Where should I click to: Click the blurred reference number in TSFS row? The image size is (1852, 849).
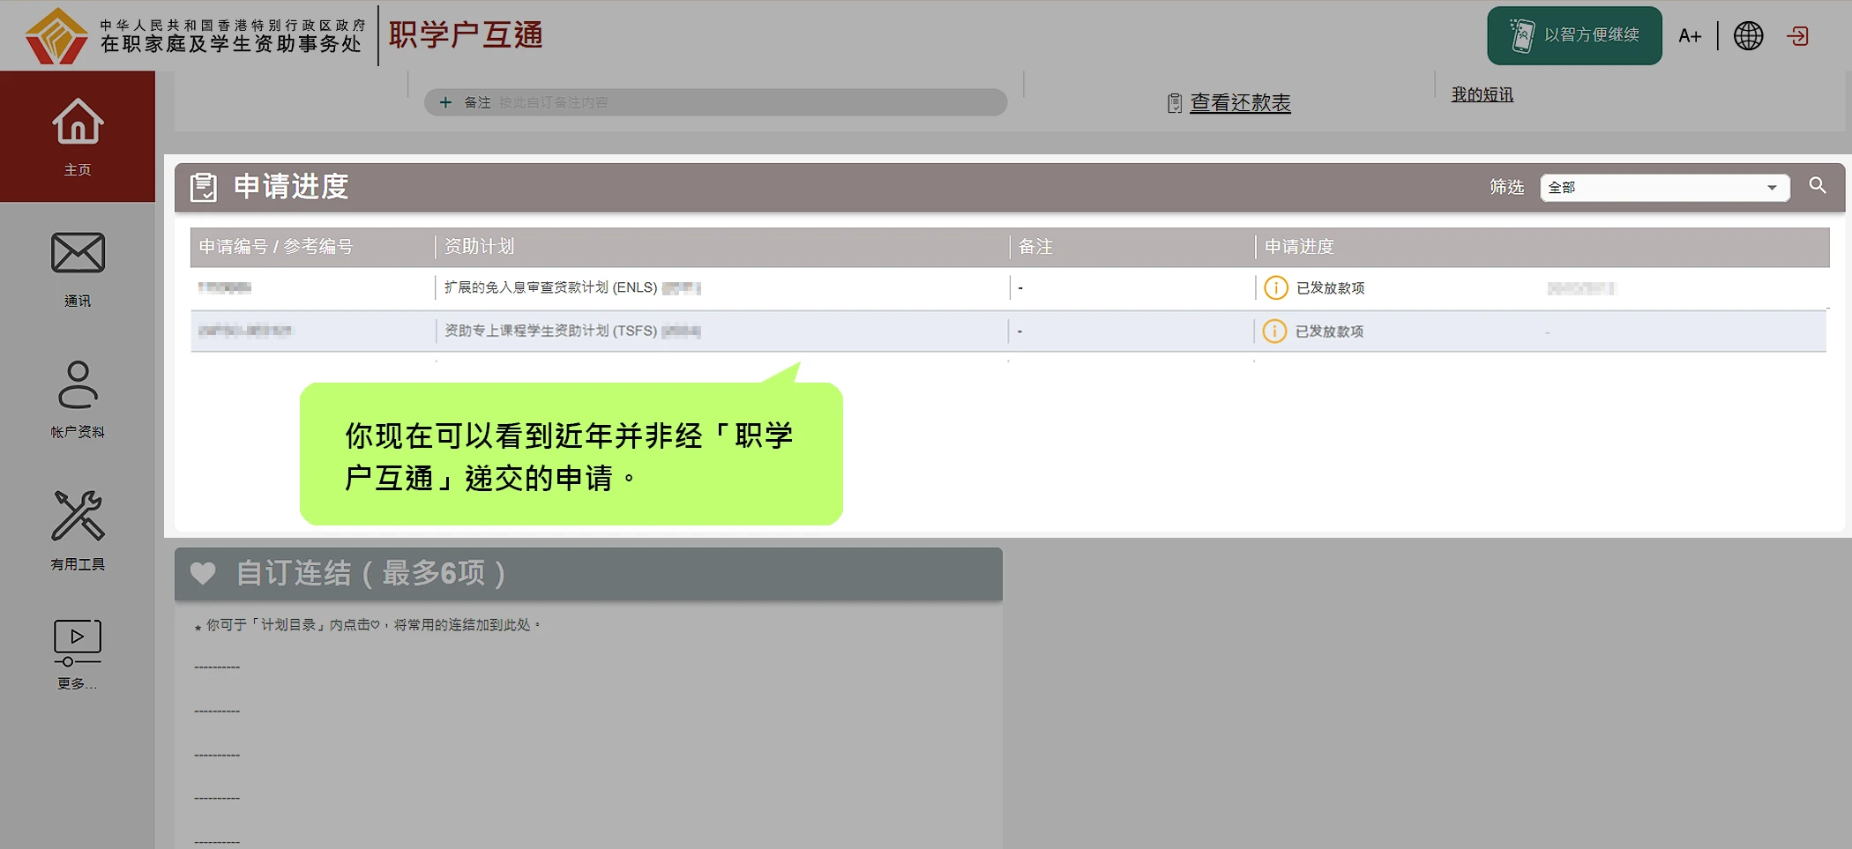245,331
